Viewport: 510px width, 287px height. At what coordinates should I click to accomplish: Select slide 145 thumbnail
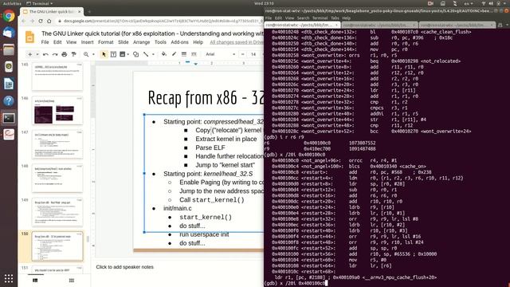coord(57,77)
